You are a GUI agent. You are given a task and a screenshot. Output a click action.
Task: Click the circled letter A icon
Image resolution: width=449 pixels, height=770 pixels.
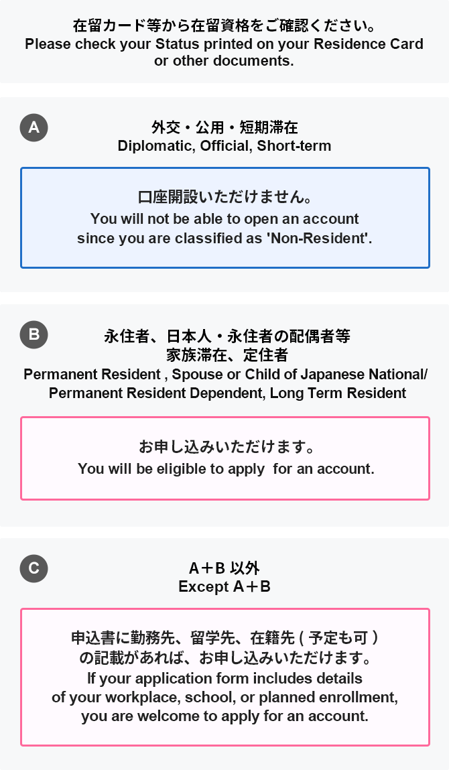[x=34, y=127]
